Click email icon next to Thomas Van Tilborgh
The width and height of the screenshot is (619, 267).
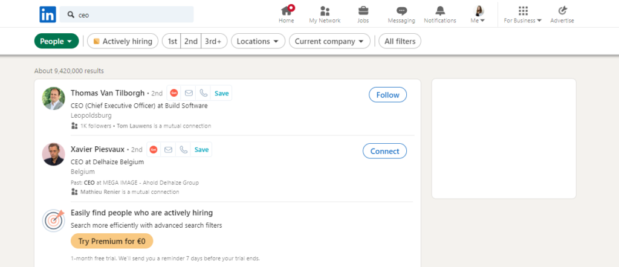189,93
